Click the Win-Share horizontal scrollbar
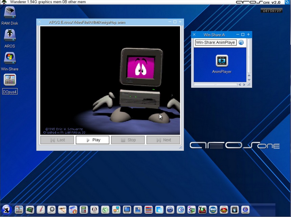The width and height of the screenshot is (291, 217). (x=216, y=85)
